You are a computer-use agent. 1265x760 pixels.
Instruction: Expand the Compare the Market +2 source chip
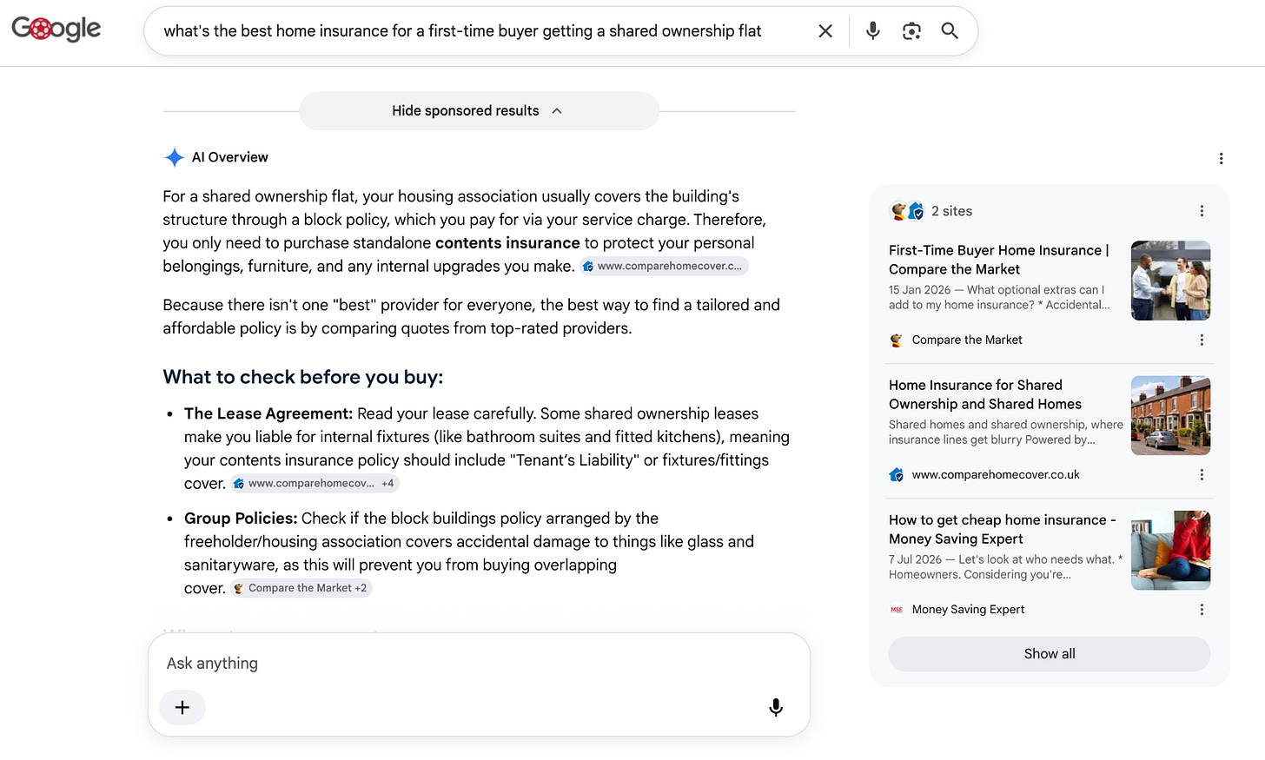301,588
